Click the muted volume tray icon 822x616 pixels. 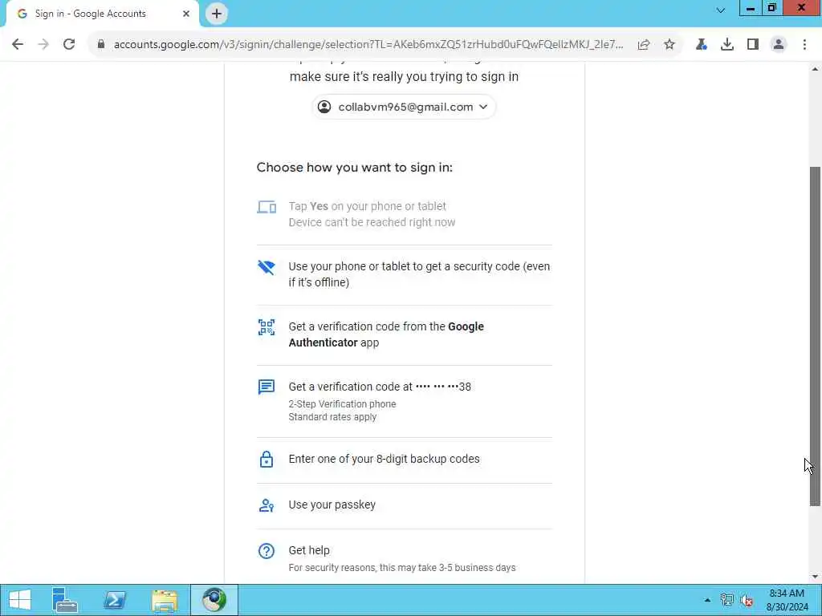[x=747, y=600]
